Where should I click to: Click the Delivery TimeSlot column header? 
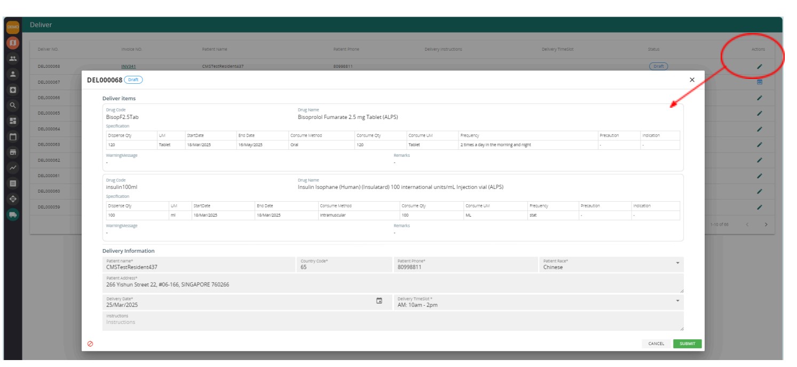coord(557,49)
